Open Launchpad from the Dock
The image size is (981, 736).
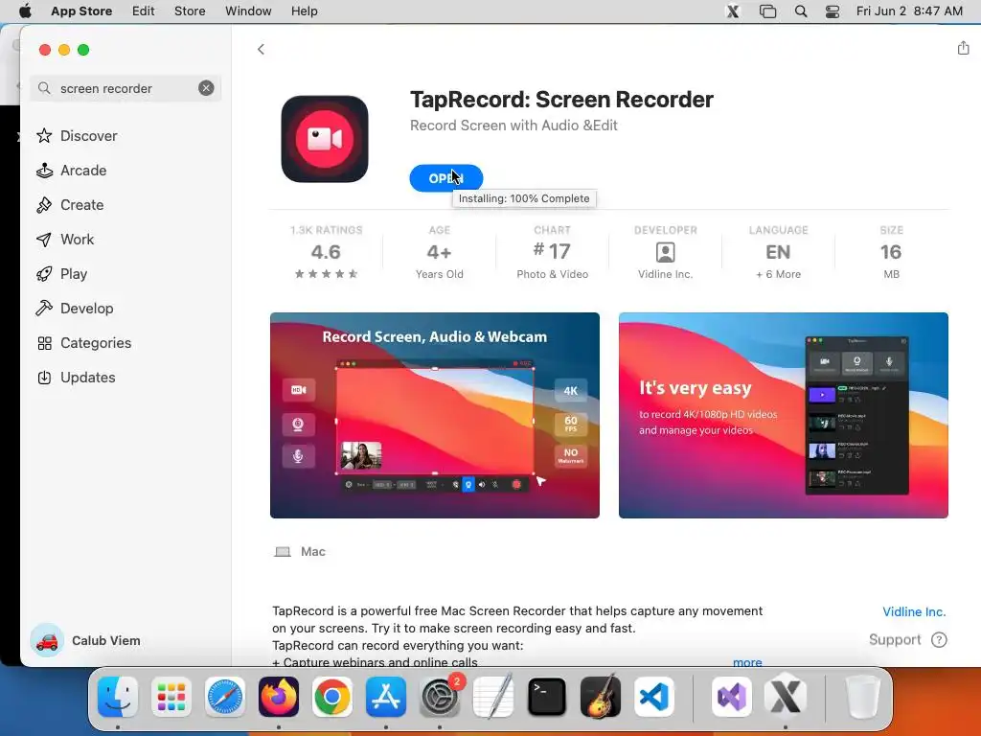click(171, 696)
